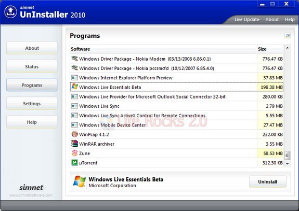Click the 2.79 MB size cell

point(270,106)
